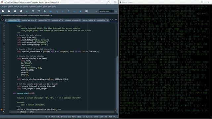Open the File menu
The width and height of the screenshot is (212, 119).
tap(2, 7)
